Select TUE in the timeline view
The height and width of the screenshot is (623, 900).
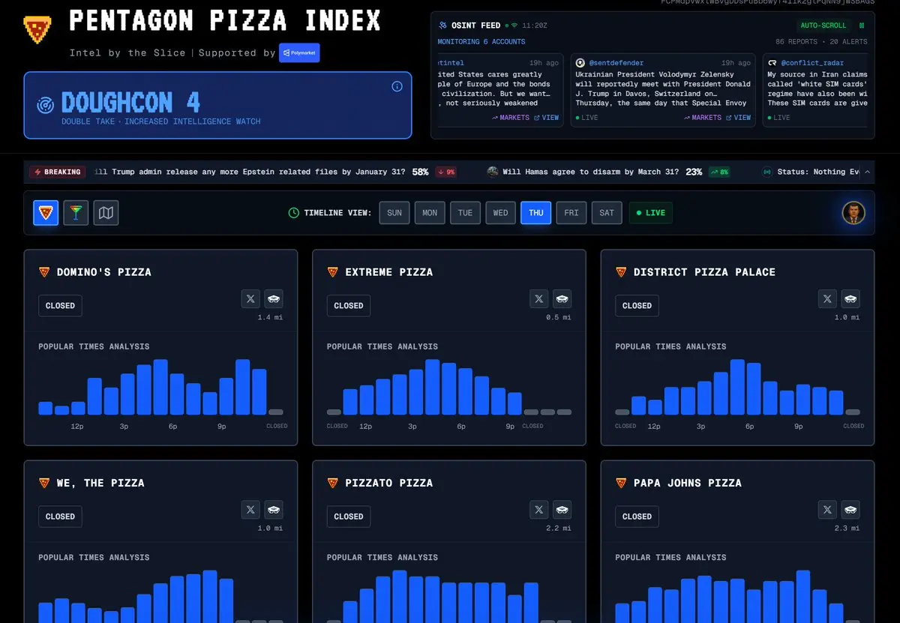(x=465, y=213)
